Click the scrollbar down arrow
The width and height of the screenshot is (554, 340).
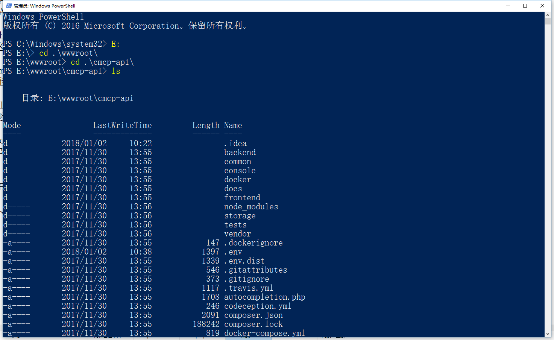[x=548, y=334]
